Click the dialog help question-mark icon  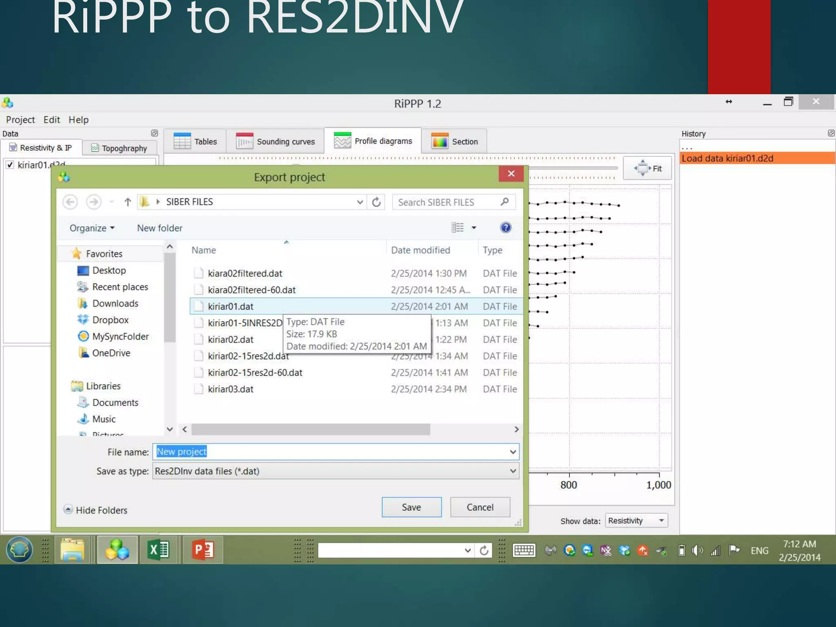(x=505, y=227)
